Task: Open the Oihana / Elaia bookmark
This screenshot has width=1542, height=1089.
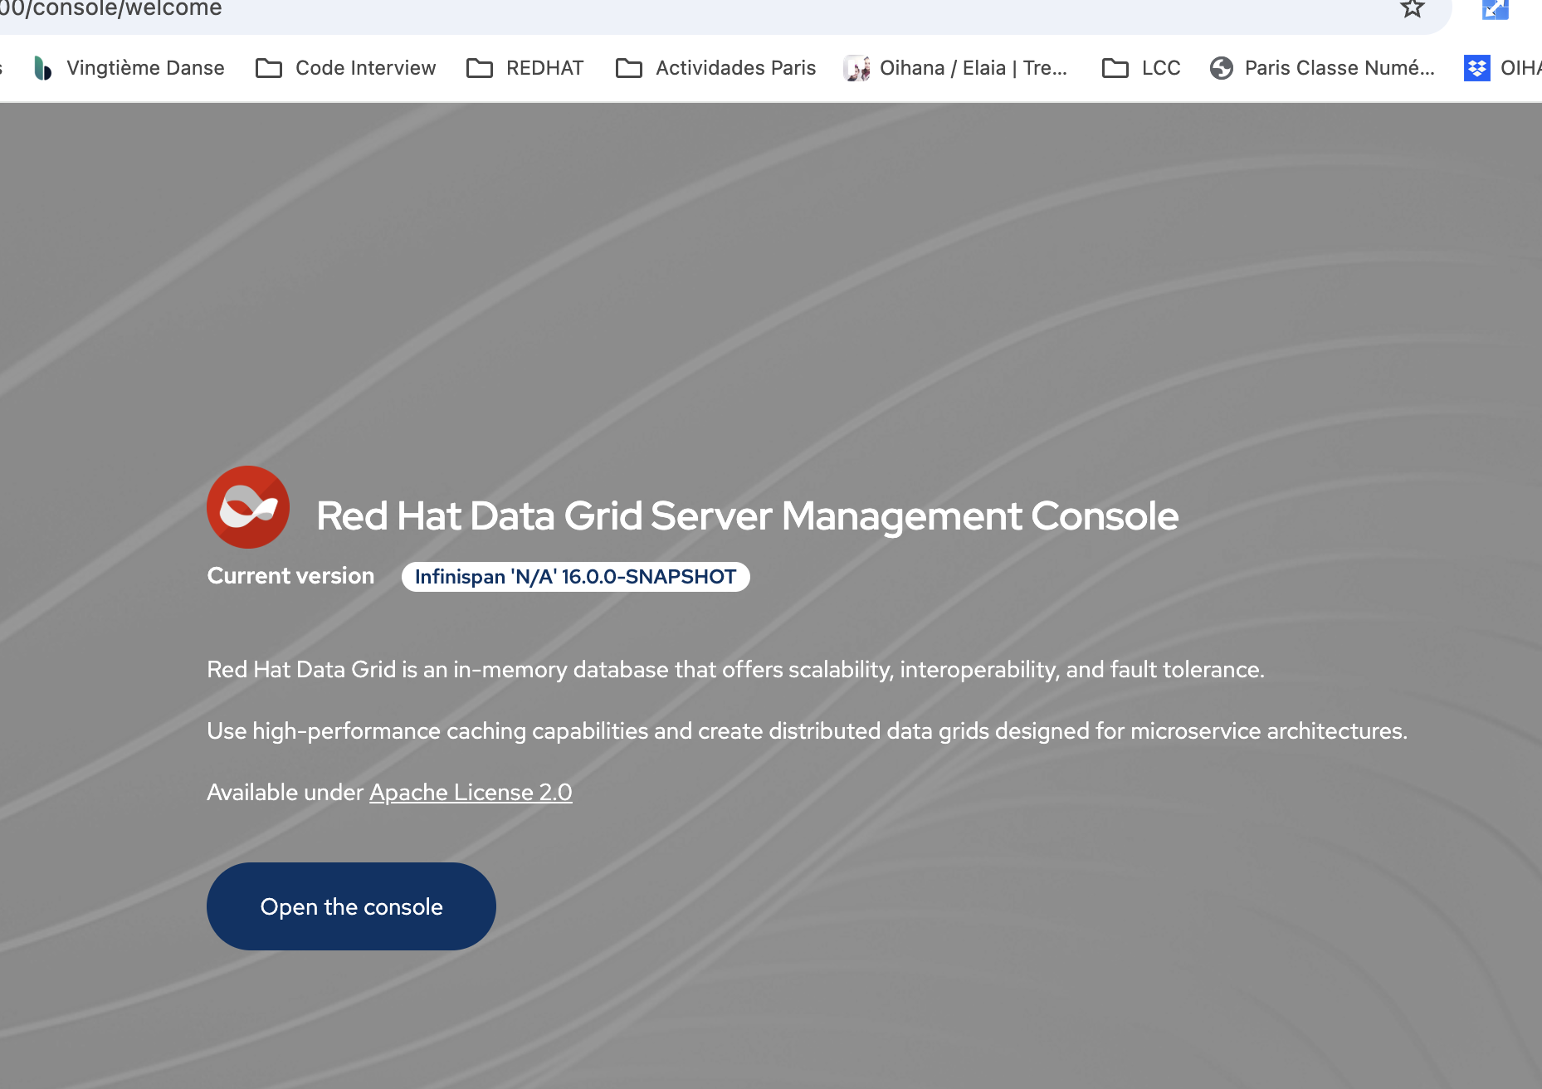Action: pyautogui.click(x=956, y=68)
